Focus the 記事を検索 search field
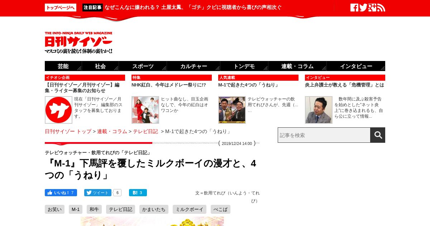430x226 pixels. [x=324, y=135]
